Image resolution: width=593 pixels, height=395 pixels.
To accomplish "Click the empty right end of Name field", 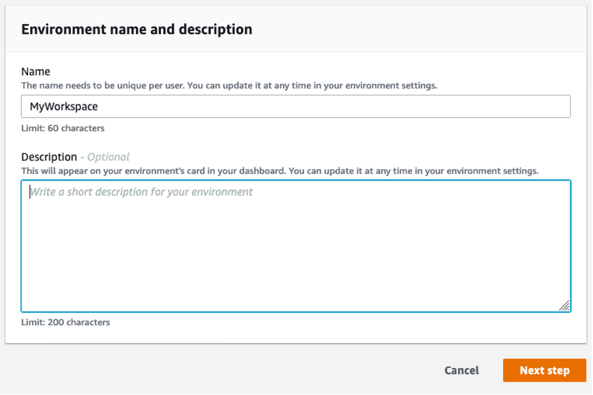I will coord(516,107).
